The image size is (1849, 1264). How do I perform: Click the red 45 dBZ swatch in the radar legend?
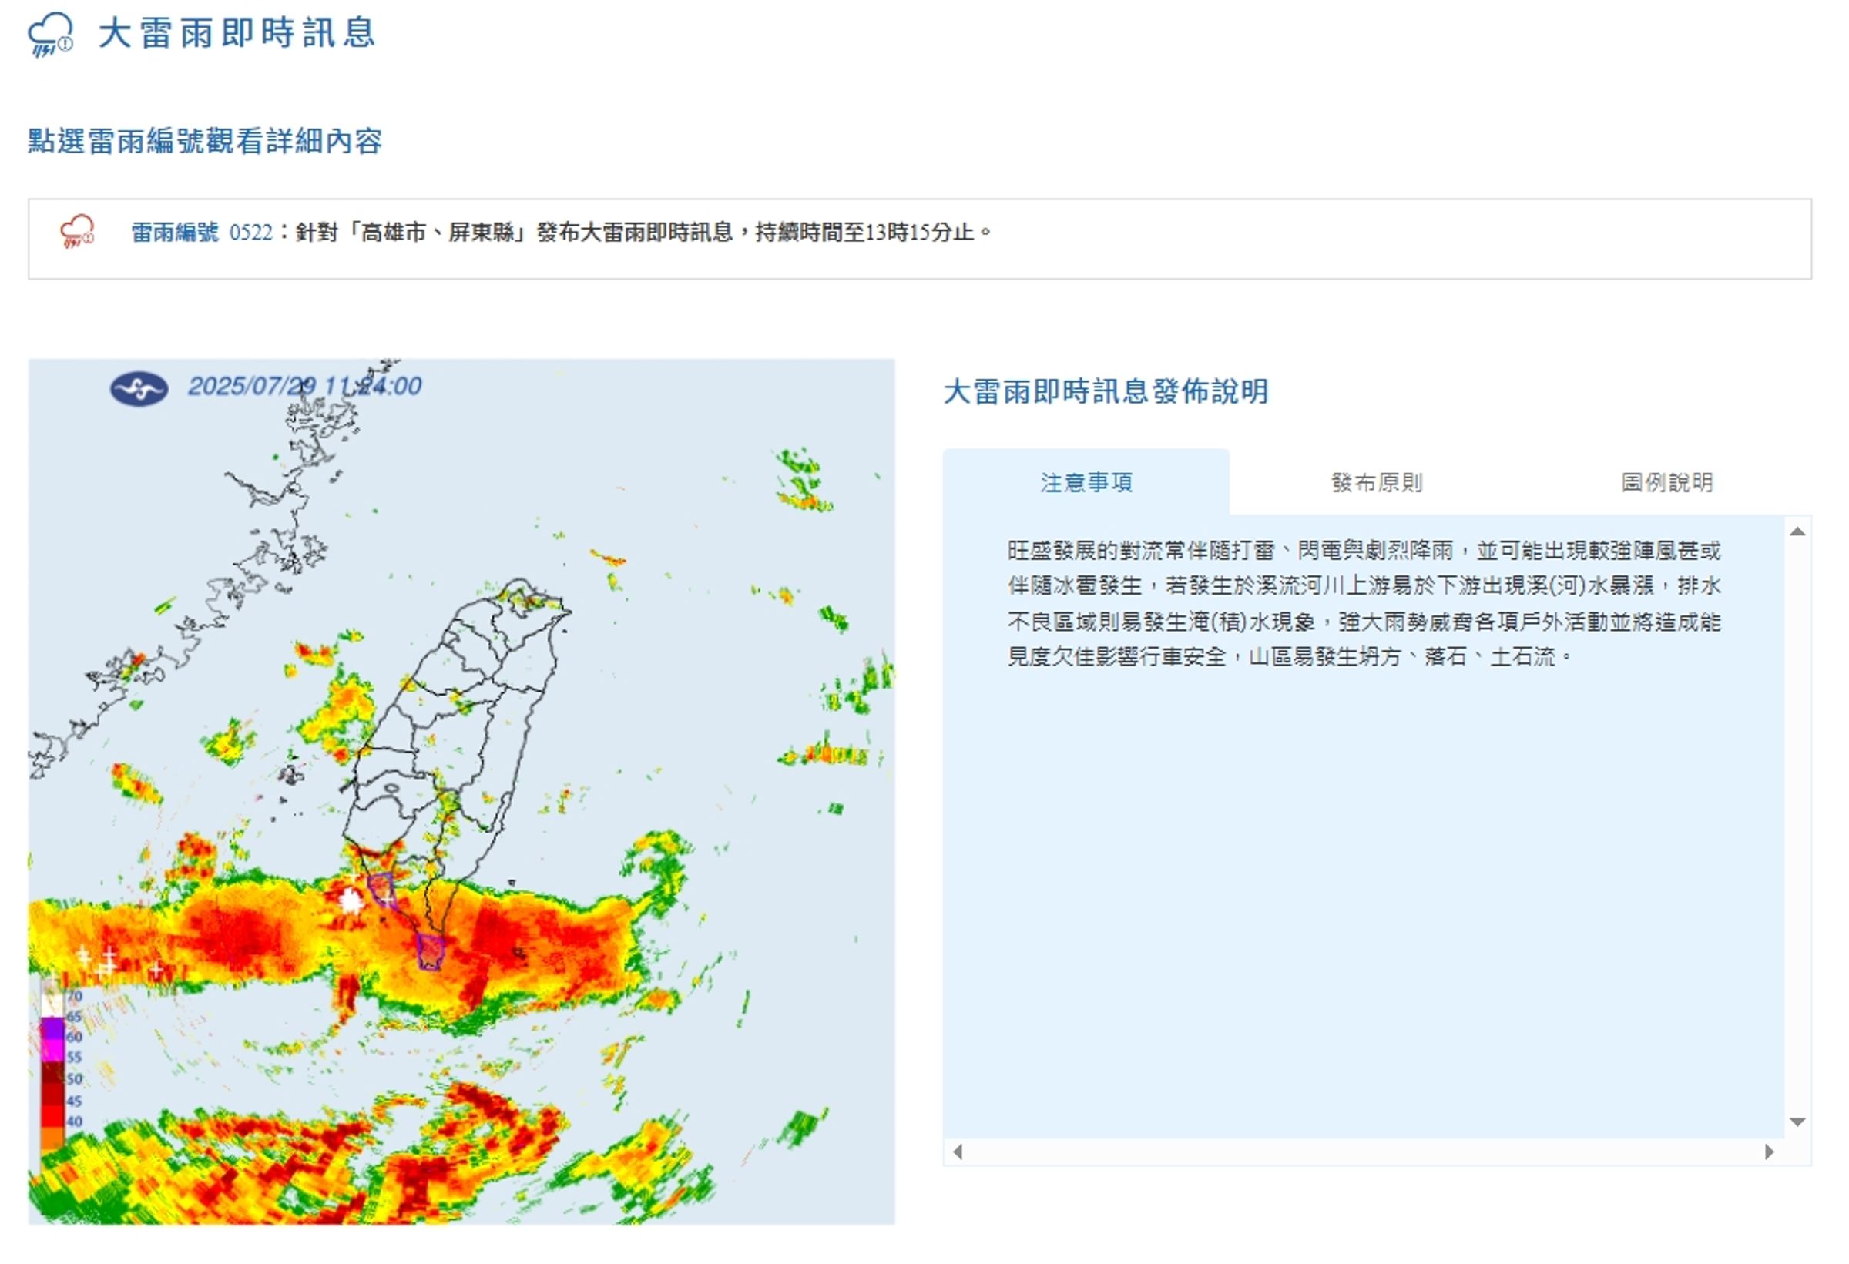pos(52,1096)
